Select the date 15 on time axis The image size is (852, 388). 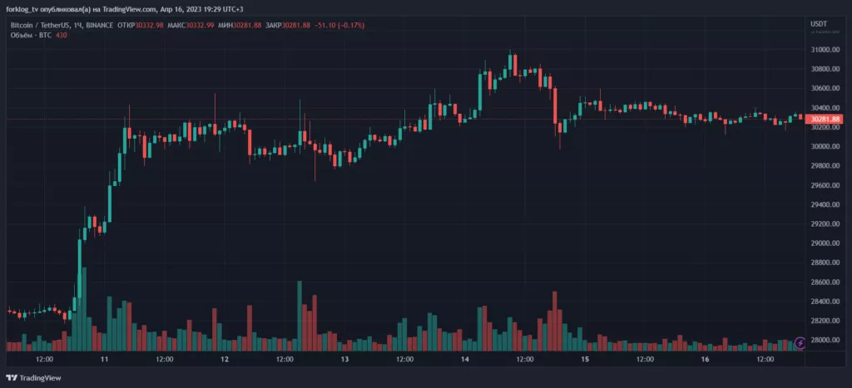(585, 359)
